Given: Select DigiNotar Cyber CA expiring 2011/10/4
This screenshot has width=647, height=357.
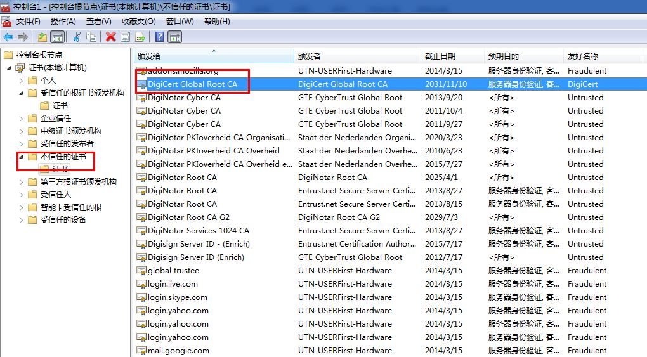Looking at the screenshot, I should pos(390,111).
